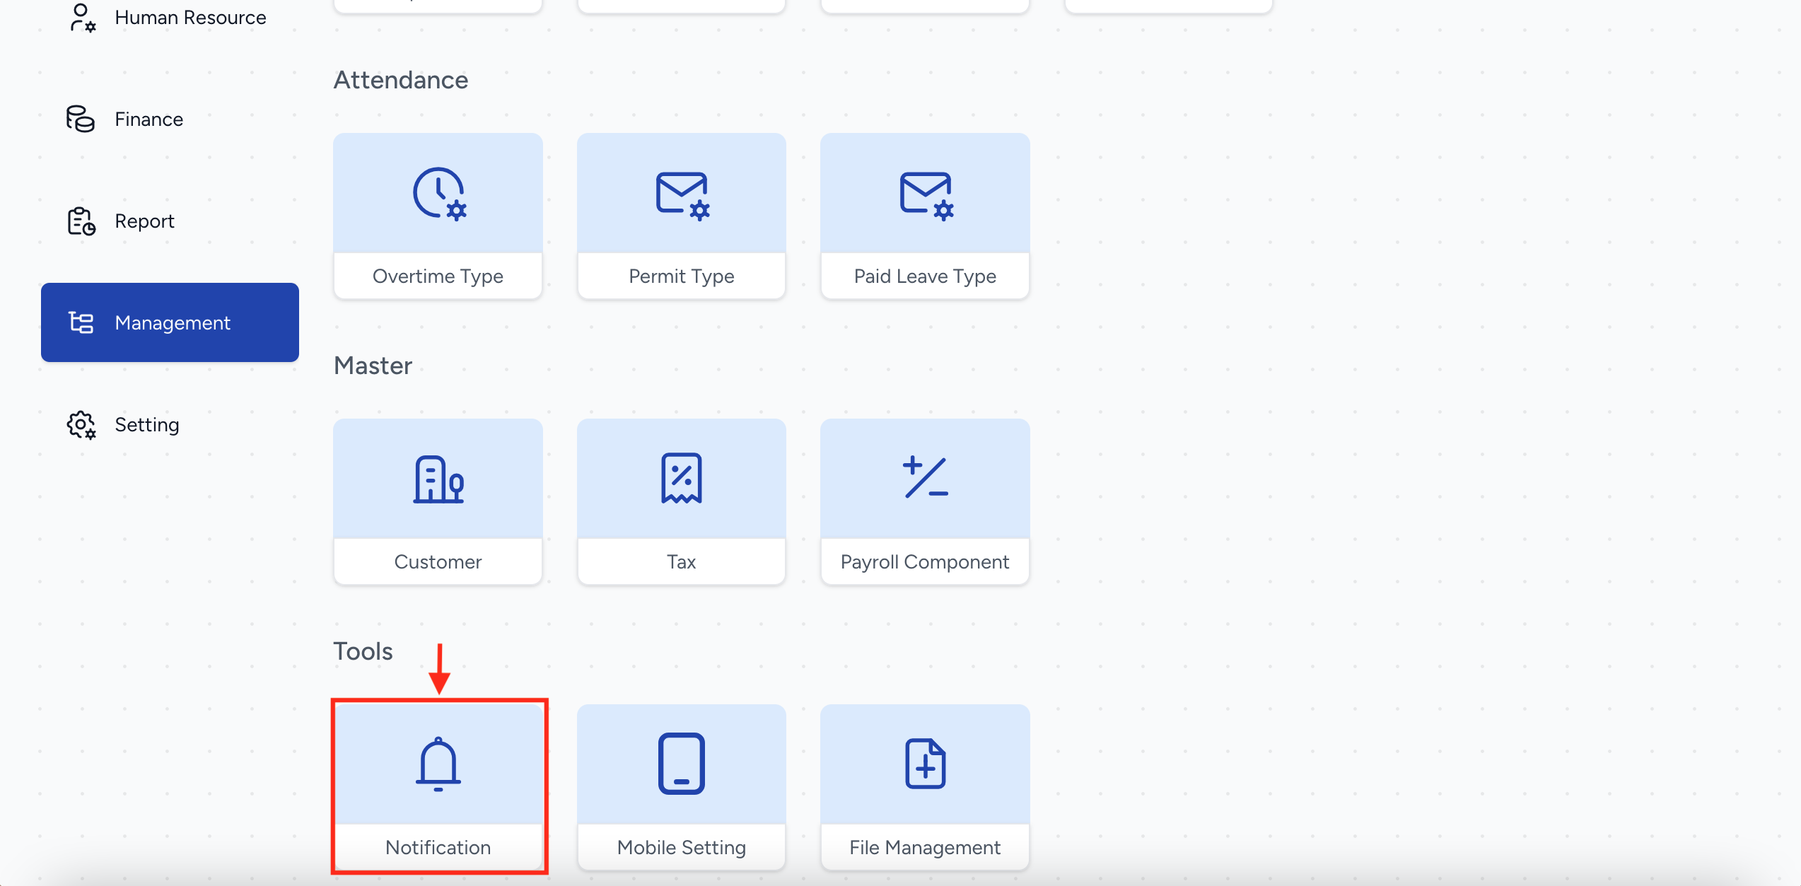The image size is (1801, 886).
Task: Open the Paid Leave Type envelope icon
Action: [x=925, y=195]
